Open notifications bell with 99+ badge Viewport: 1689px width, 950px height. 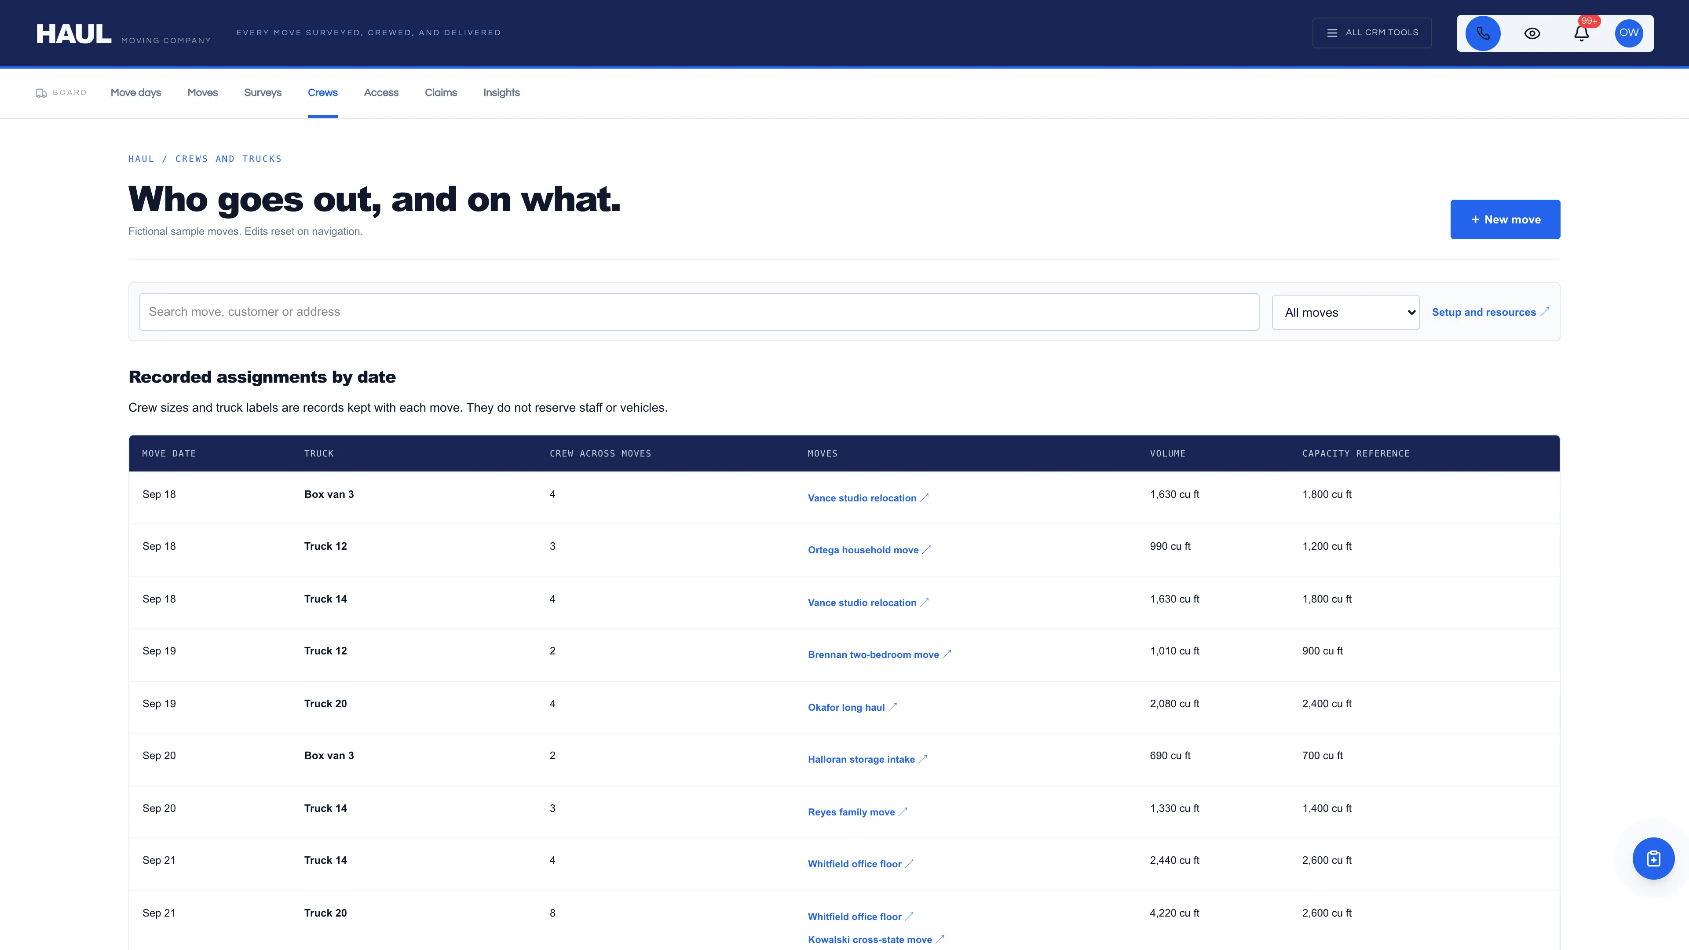coord(1581,33)
